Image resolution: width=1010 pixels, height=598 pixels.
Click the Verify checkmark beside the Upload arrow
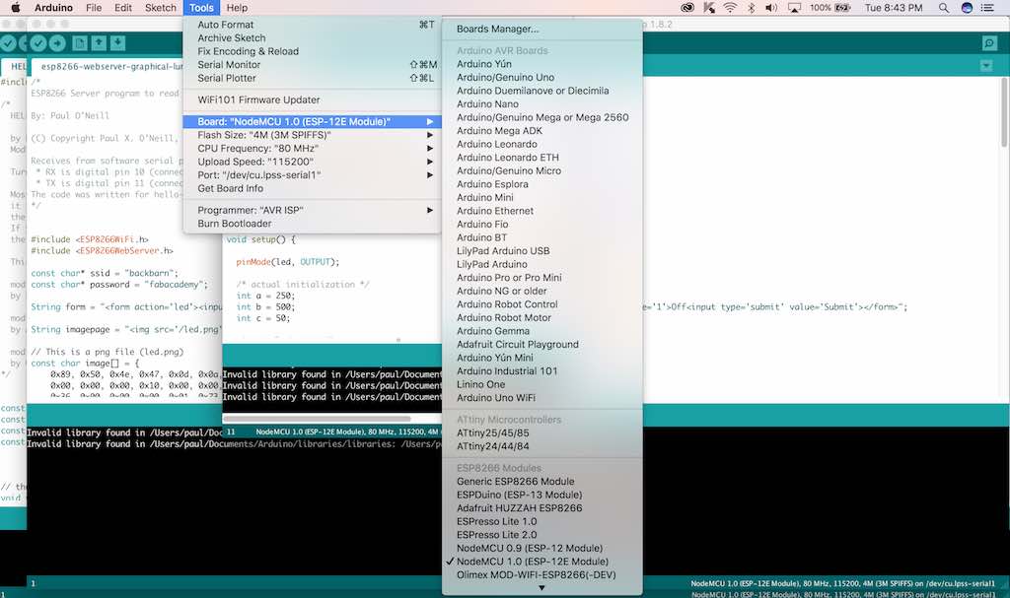(x=38, y=43)
